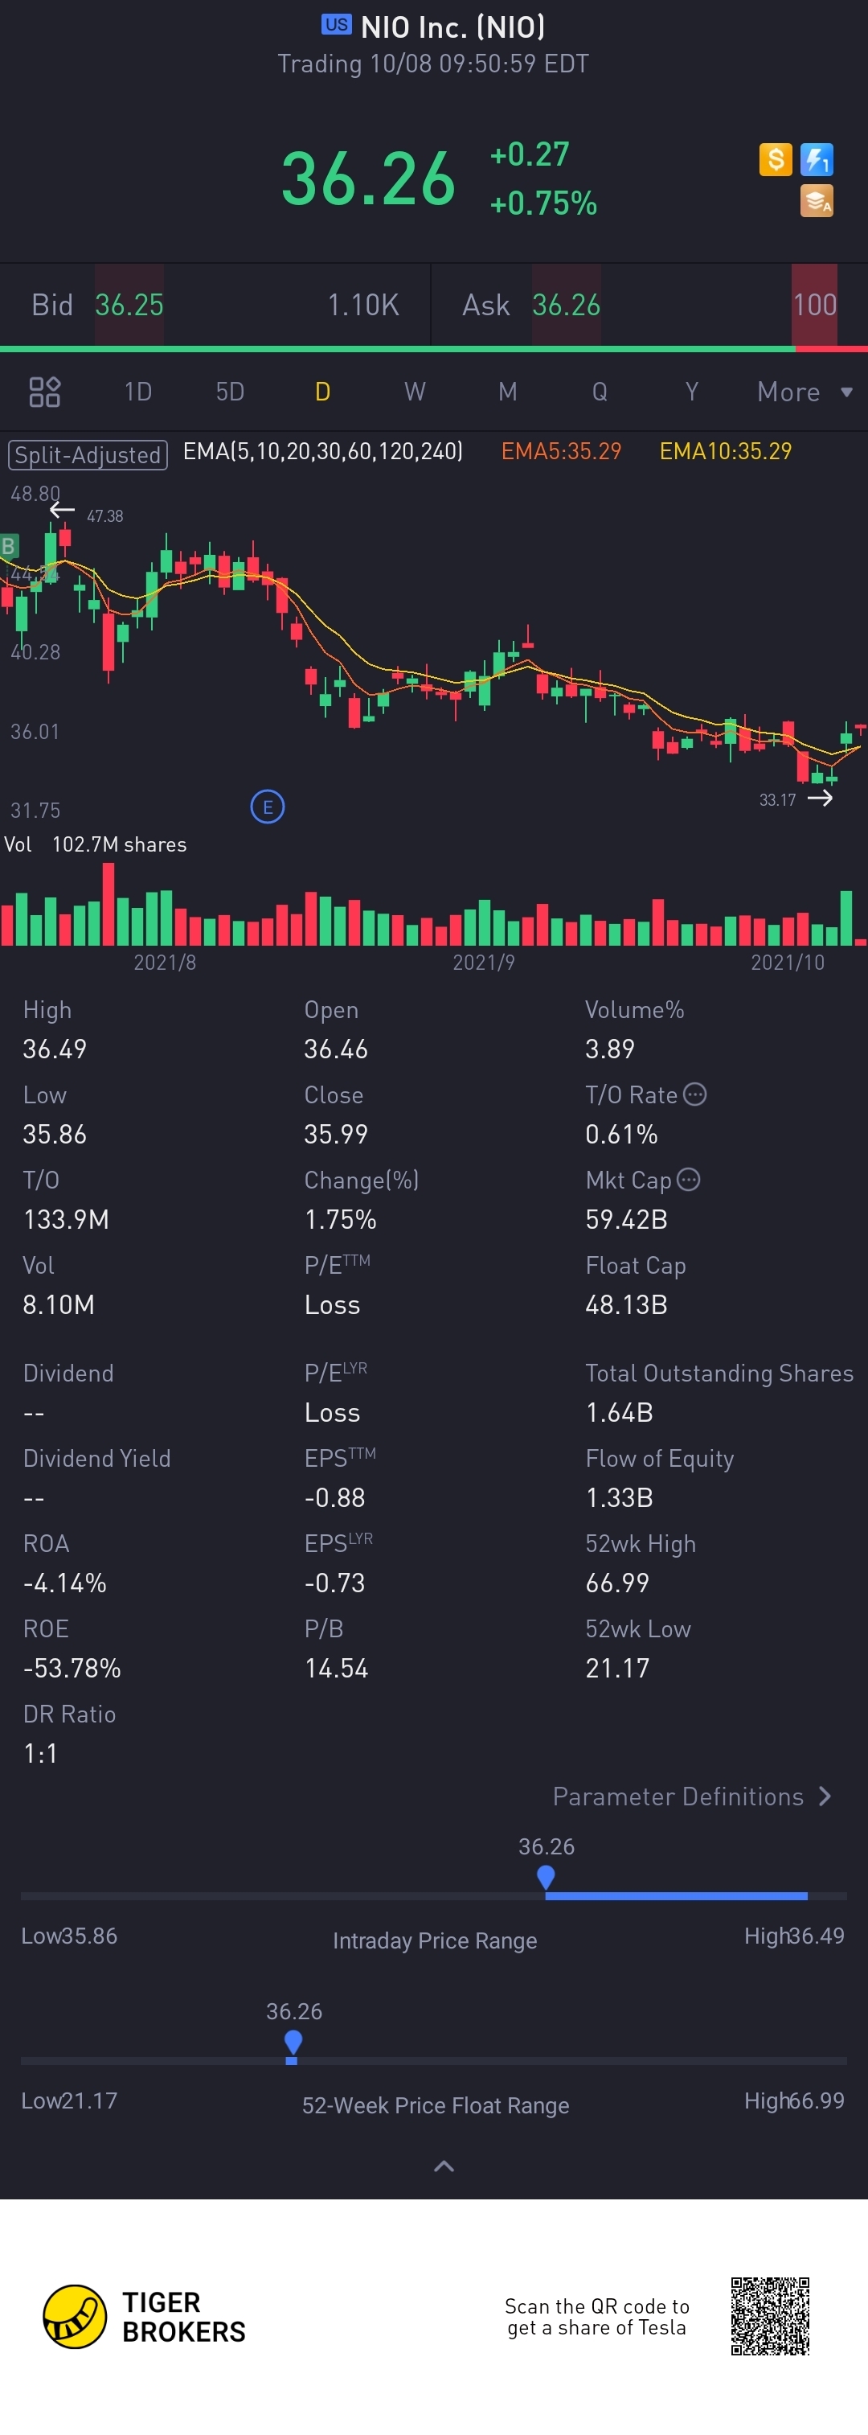This screenshot has height=2435, width=868.
Task: Expand the More timeframe dropdown
Action: pos(805,392)
